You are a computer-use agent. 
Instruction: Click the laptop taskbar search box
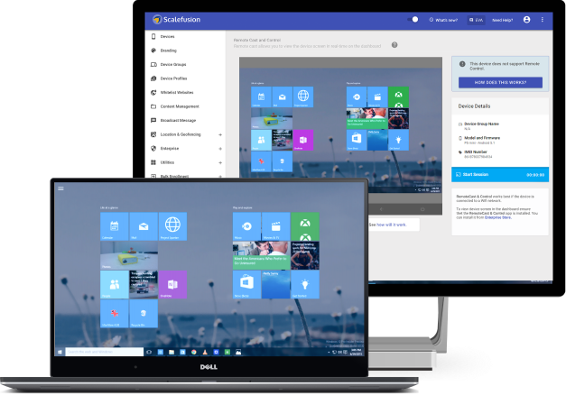pyautogui.click(x=105, y=352)
